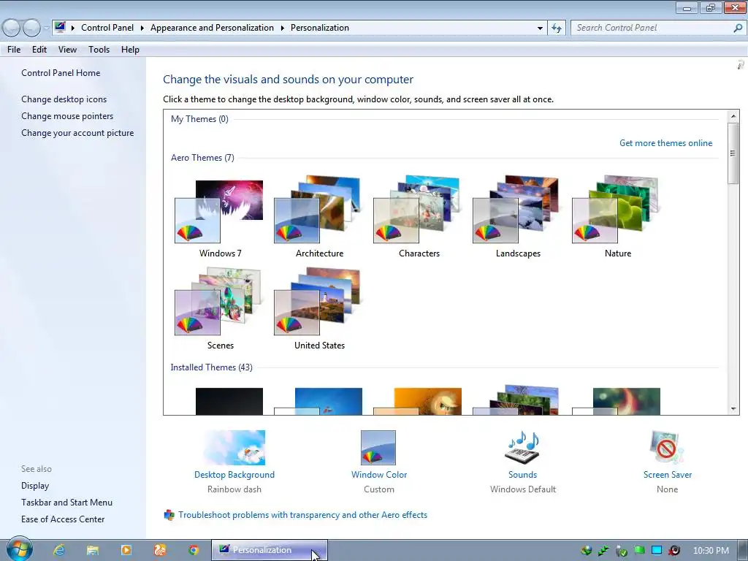The width and height of the screenshot is (748, 561).
Task: Launch Internet Explorer from the taskbar
Action: coord(59,550)
